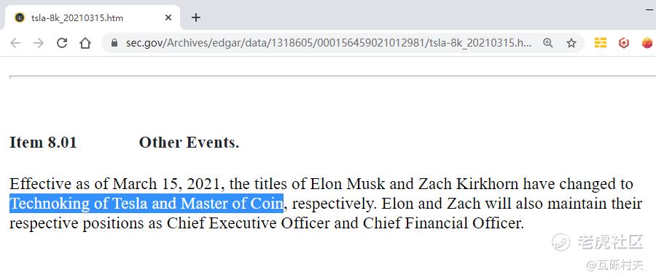
Task: Click the sec.gov address bar URL
Action: tap(329, 43)
